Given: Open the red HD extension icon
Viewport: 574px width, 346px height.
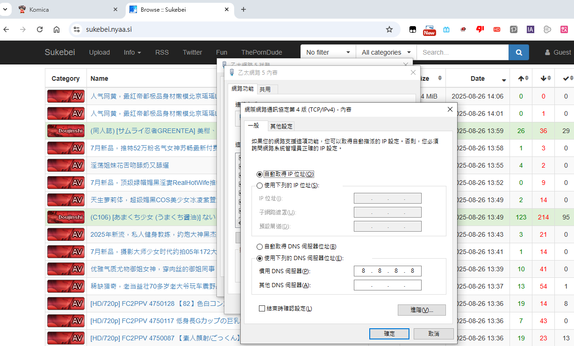Looking at the screenshot, I should pyautogui.click(x=497, y=29).
